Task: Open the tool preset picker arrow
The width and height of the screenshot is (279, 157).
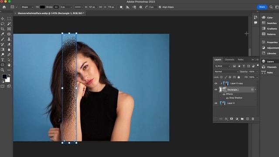Action: (17, 7)
